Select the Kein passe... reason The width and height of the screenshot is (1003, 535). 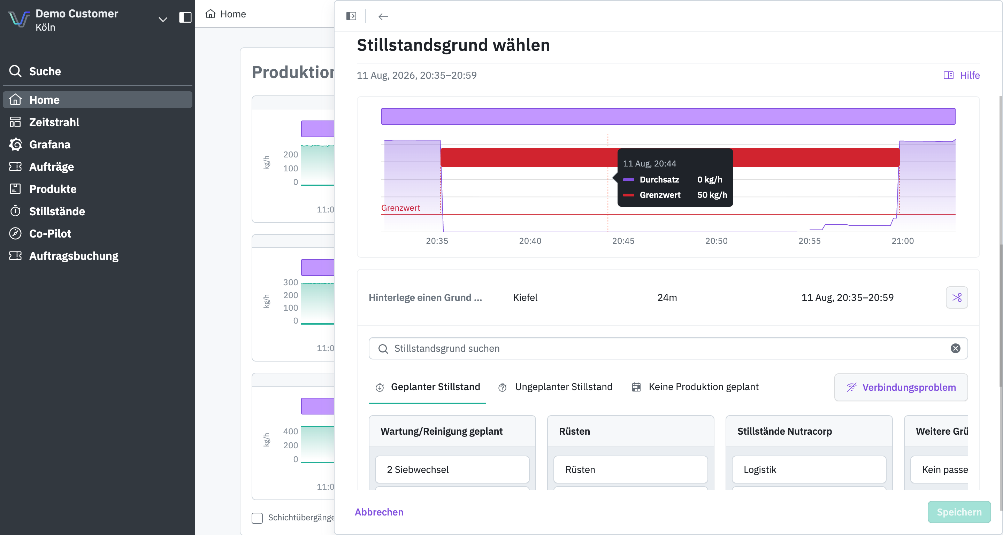coord(939,470)
